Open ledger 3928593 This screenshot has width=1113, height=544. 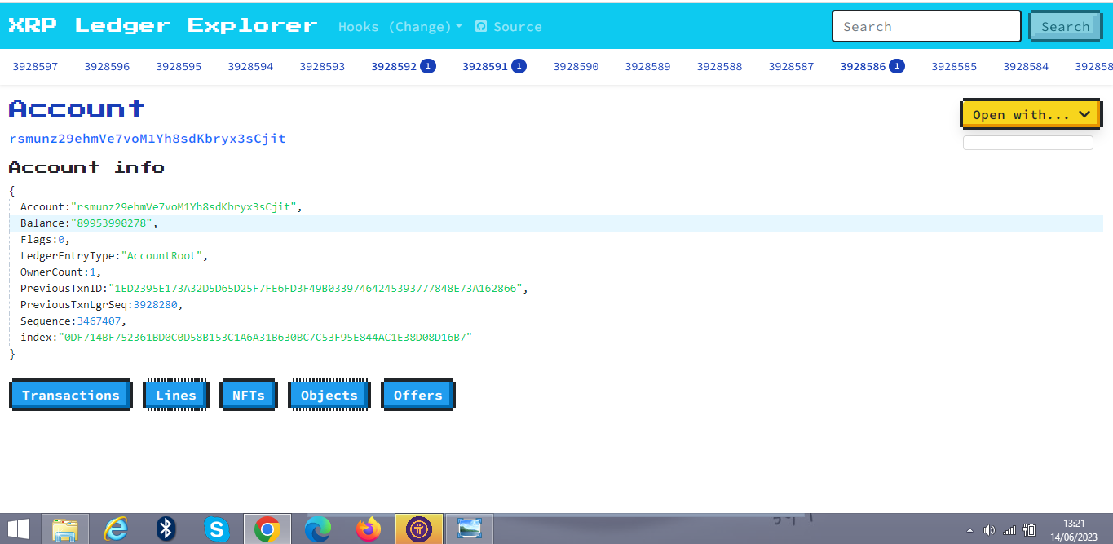322,66
